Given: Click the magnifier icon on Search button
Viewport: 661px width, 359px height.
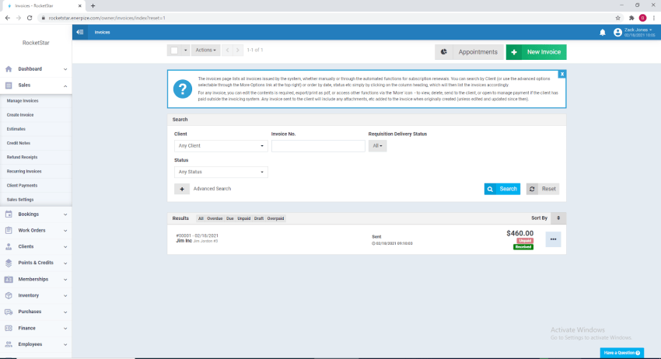Looking at the screenshot, I should coord(490,189).
